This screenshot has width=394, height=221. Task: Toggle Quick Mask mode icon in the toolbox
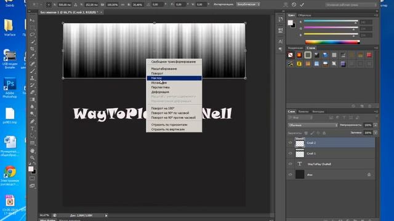[32, 179]
